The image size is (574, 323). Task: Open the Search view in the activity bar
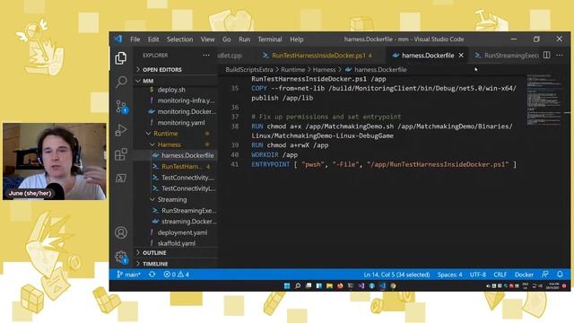pyautogui.click(x=121, y=82)
